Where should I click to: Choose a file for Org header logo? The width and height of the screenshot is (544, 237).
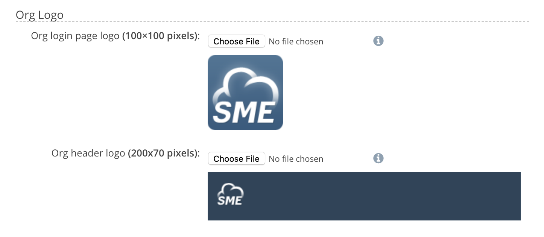coord(236,159)
